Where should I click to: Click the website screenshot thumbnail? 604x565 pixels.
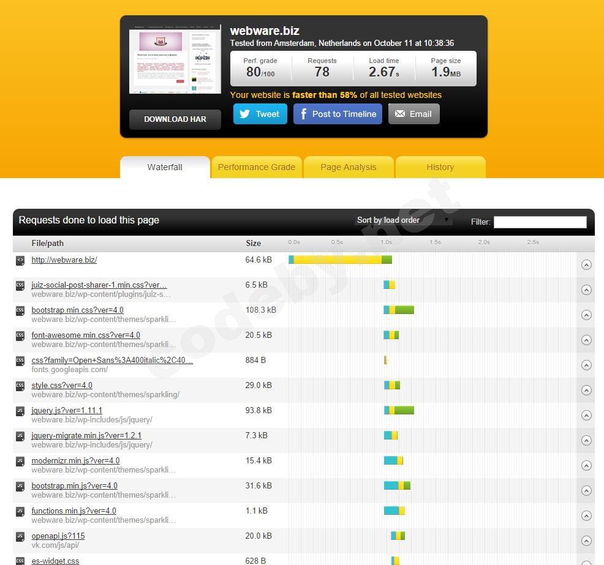(175, 59)
